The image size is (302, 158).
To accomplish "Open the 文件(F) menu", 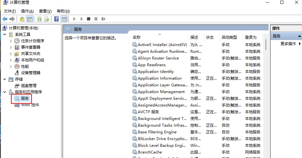I will [10, 11].
